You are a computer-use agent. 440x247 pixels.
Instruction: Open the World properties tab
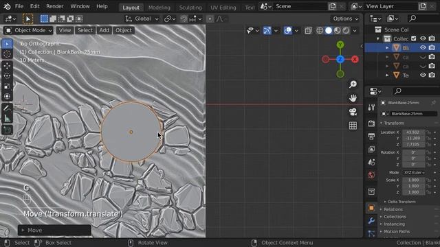point(371,175)
